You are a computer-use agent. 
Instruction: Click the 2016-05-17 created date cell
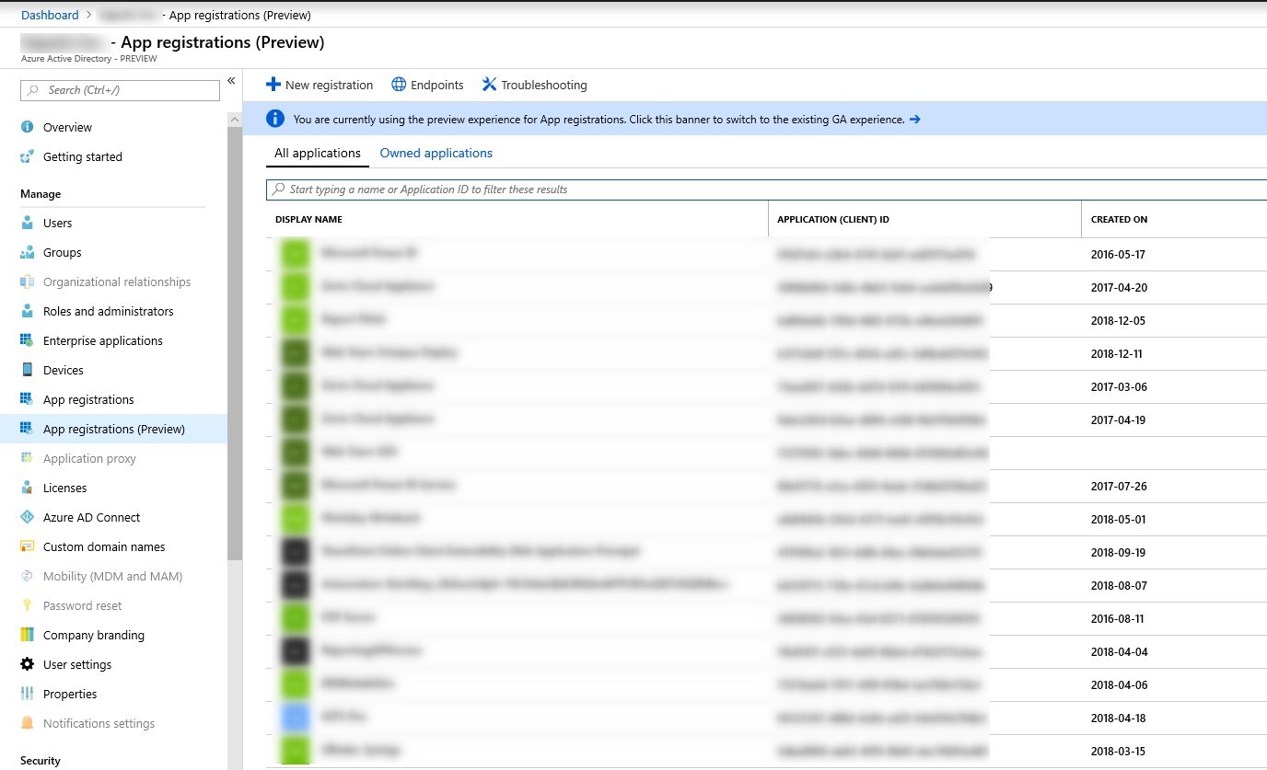pos(1118,255)
